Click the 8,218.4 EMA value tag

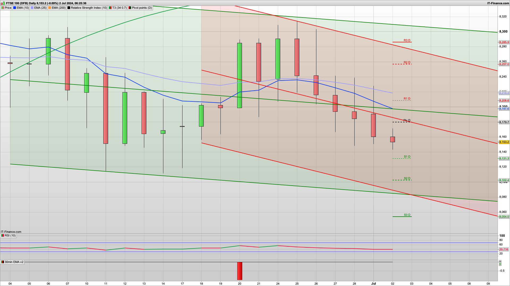(x=504, y=93)
